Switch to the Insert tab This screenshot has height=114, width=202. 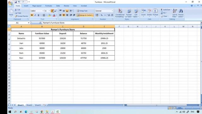[x=26, y=6]
